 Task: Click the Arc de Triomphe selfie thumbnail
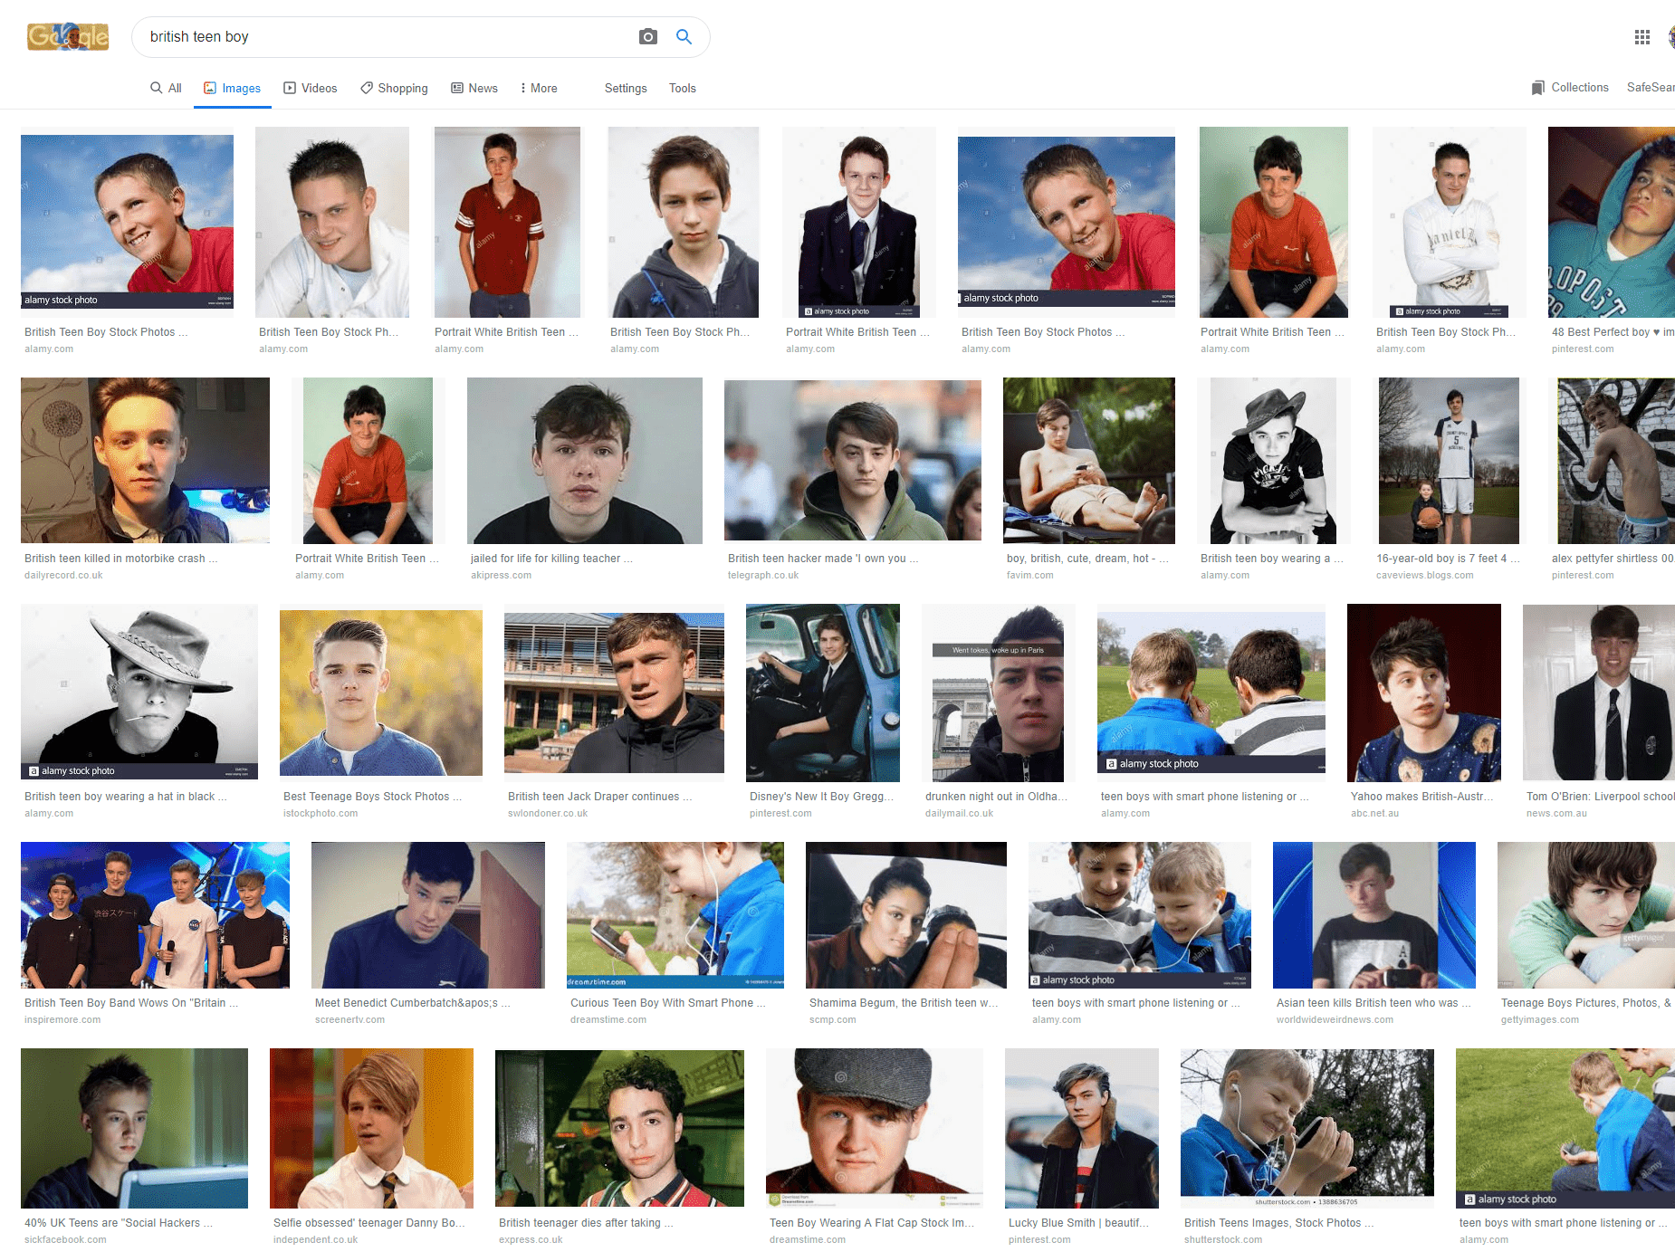click(x=998, y=693)
